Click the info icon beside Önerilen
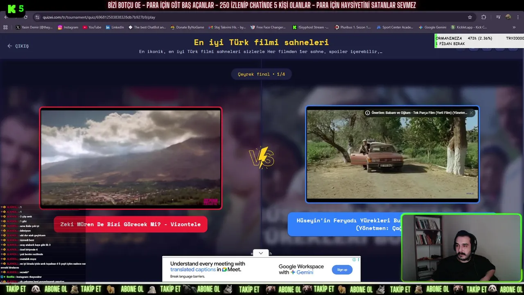 tap(368, 113)
